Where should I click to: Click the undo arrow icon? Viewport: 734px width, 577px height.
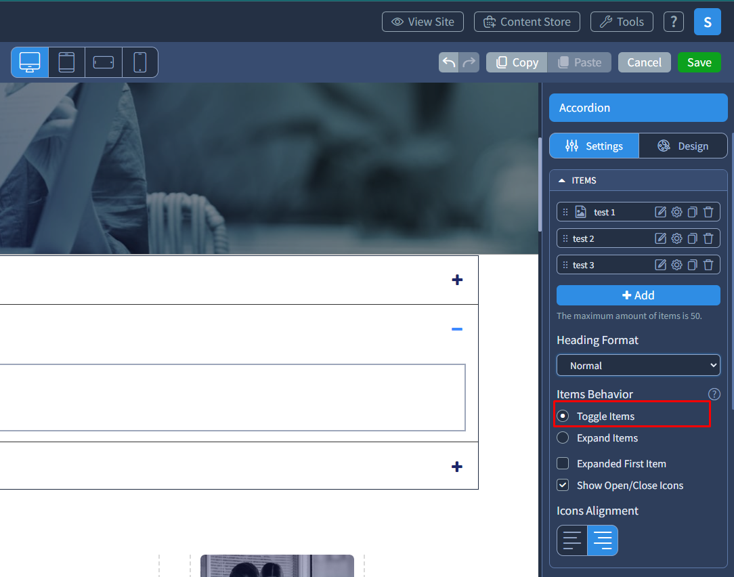(448, 62)
